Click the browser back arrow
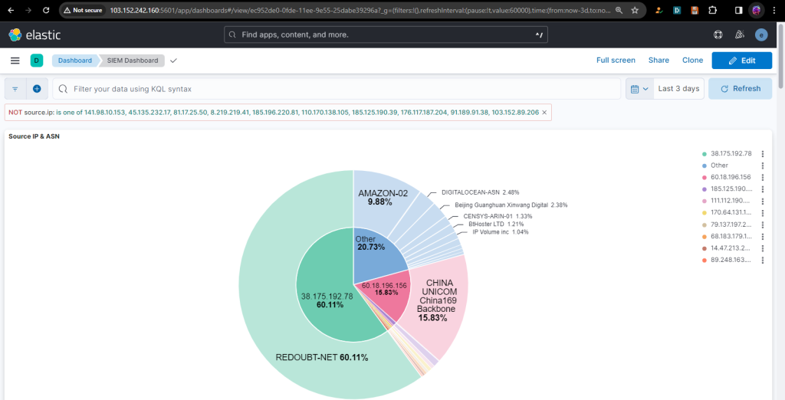The image size is (785, 400). [x=11, y=10]
